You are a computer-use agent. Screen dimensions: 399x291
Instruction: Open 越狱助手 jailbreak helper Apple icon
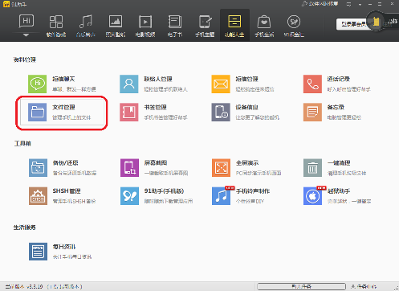pyautogui.click(x=312, y=196)
